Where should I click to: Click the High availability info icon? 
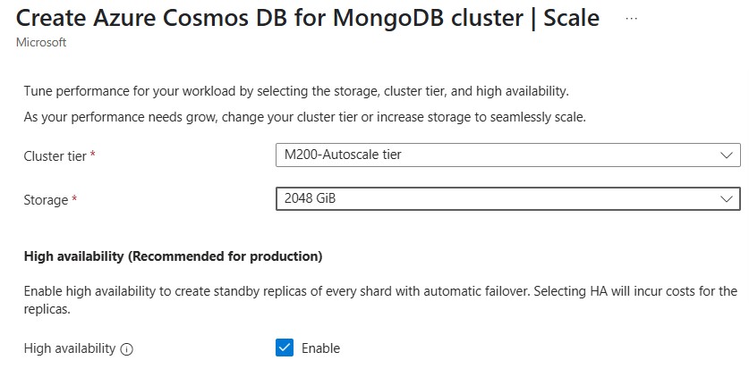126,349
